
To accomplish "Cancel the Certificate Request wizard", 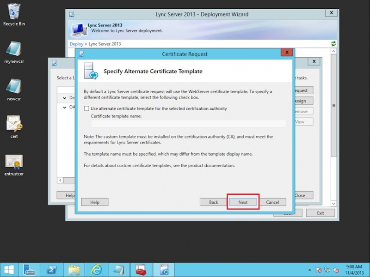I will (x=272, y=202).
